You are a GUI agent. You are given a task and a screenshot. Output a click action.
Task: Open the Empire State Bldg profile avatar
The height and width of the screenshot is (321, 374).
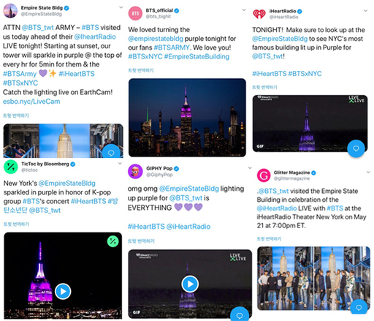pyautogui.click(x=10, y=11)
